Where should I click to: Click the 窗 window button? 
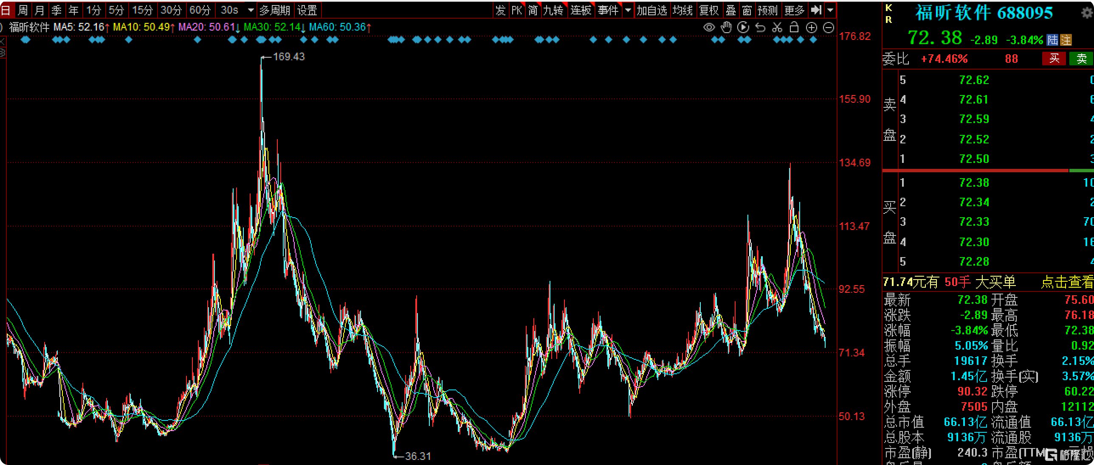(x=747, y=10)
